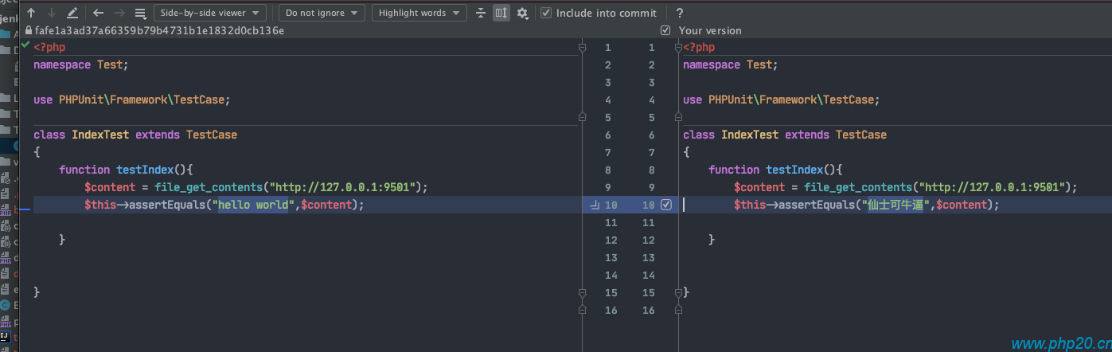Toggle the 'Your version' checkbox
Viewport: 1112px width, 352px height.
665,30
